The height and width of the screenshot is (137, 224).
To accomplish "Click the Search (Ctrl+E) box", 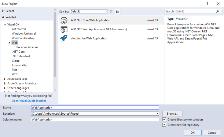I will (190, 11).
